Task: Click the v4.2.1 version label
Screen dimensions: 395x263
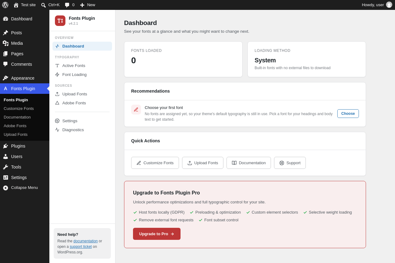Action: point(73,23)
